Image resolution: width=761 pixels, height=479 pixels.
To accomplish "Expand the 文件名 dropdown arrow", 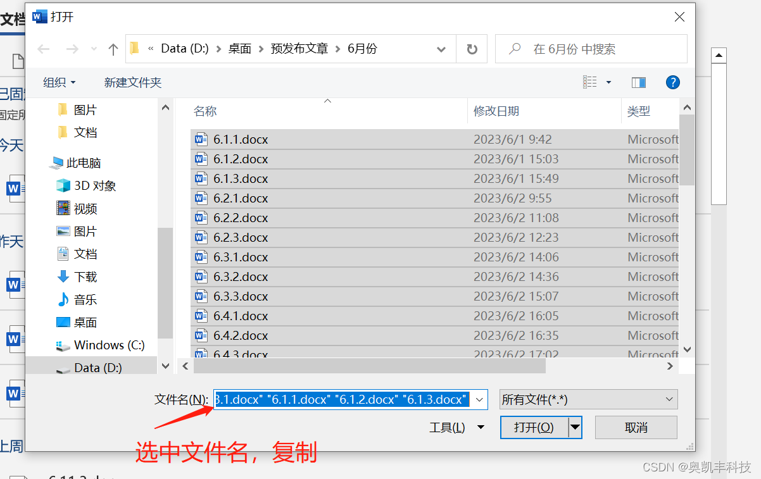I will point(479,399).
